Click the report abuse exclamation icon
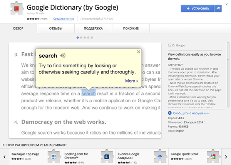This screenshot has width=231, height=165. 170,113
